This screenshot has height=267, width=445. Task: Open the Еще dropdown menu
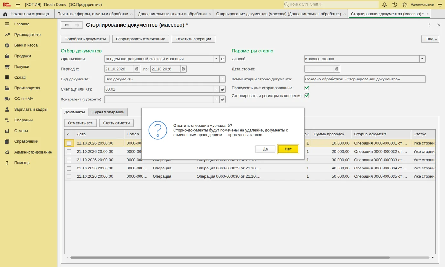pyautogui.click(x=430, y=39)
